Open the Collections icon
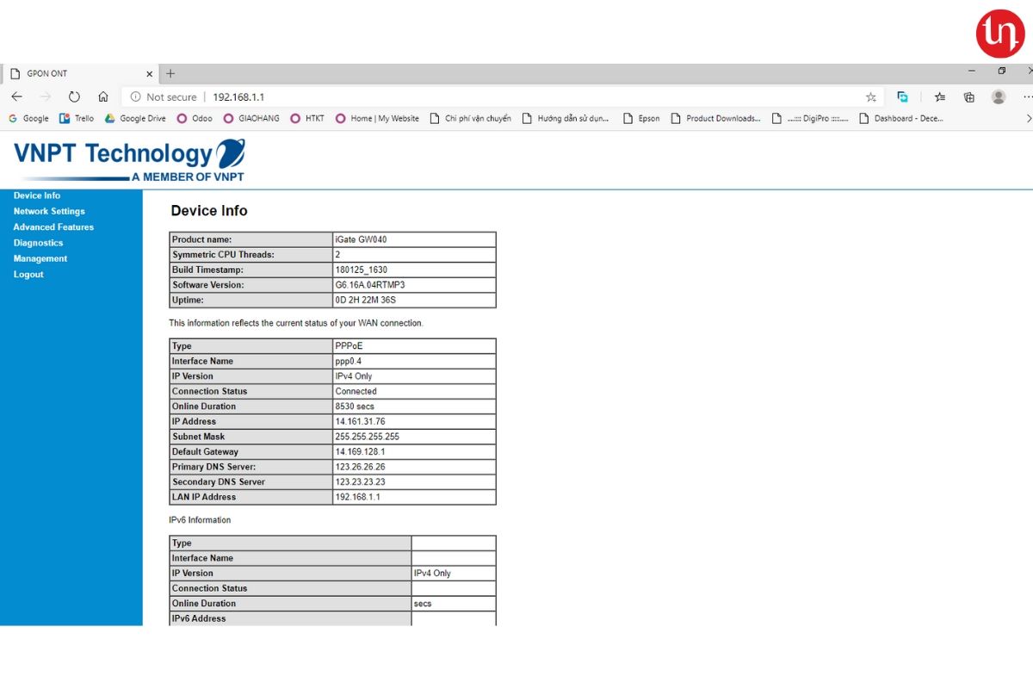 coord(969,97)
